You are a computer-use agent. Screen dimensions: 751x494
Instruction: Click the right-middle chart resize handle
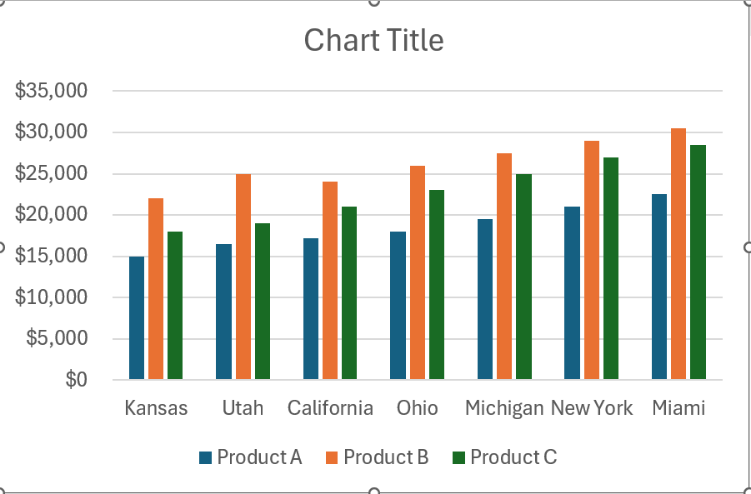click(748, 247)
